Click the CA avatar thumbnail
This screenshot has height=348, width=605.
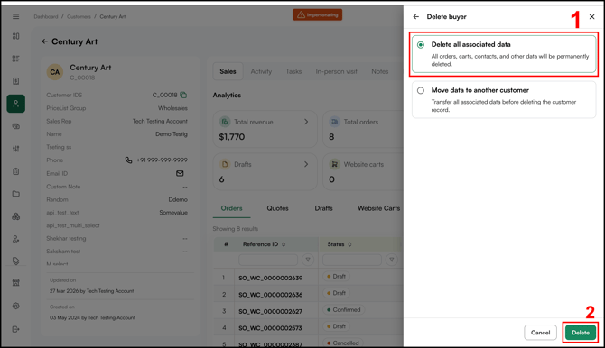[x=55, y=72]
